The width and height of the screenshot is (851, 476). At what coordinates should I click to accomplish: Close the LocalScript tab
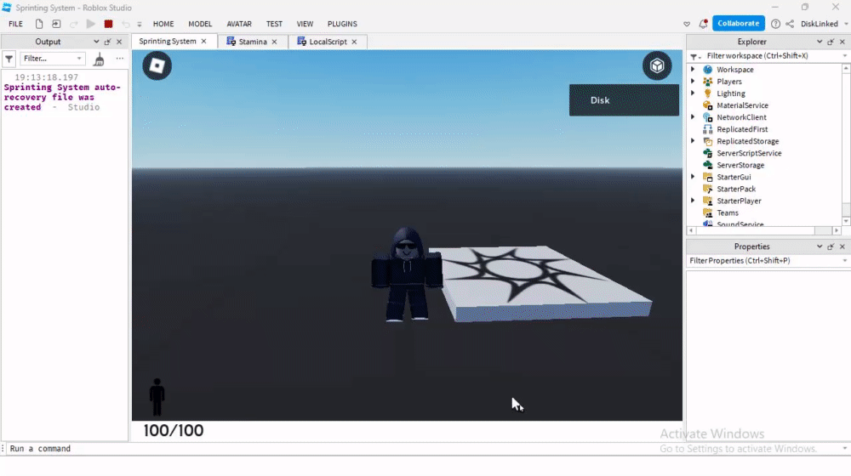point(354,42)
